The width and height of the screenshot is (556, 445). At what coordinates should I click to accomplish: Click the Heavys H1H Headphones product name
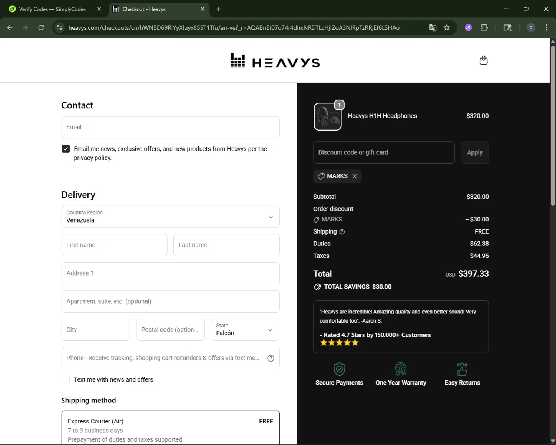[x=382, y=116]
